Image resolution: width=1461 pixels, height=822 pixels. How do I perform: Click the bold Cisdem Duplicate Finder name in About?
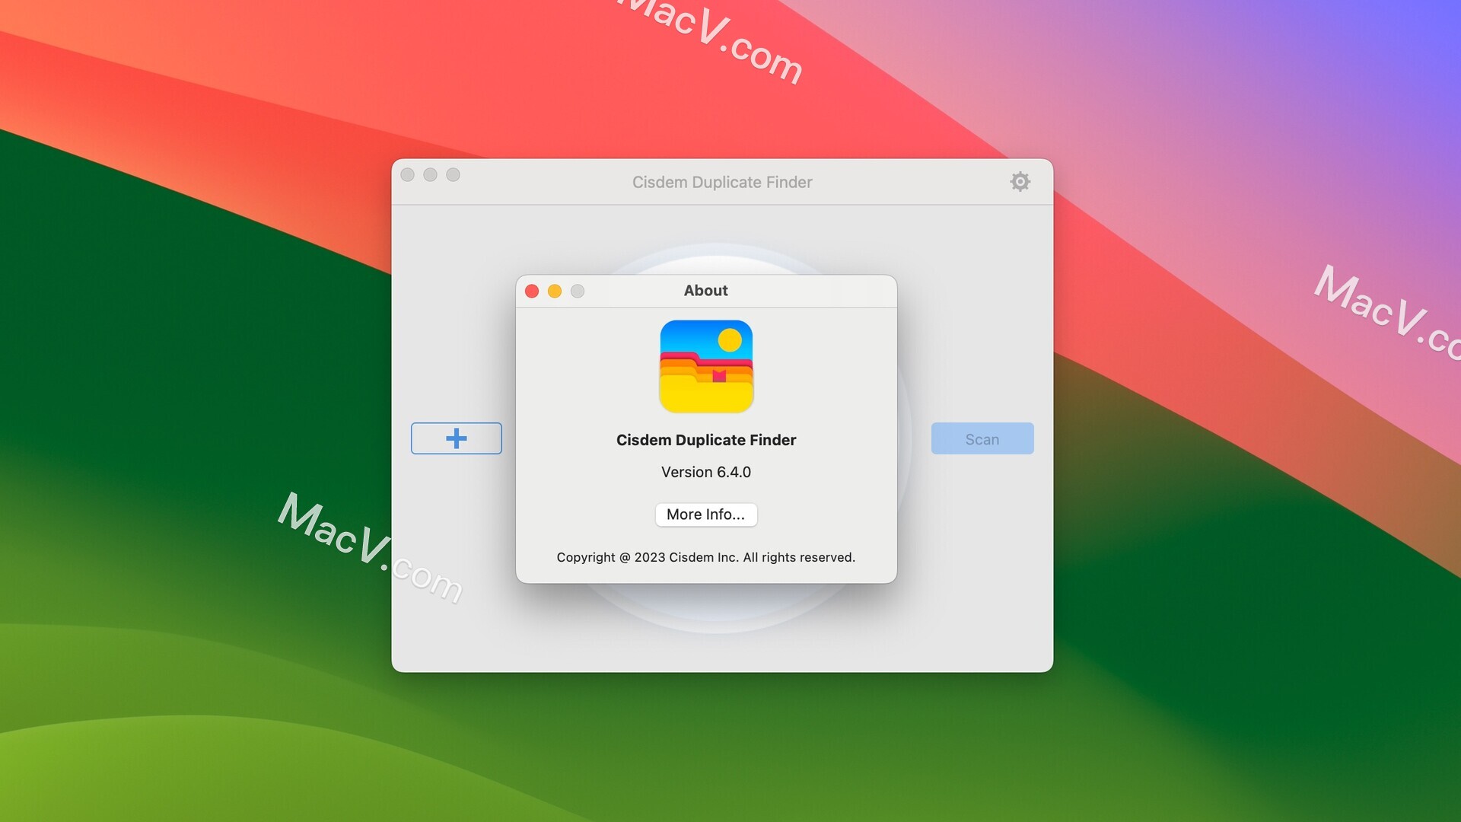pyautogui.click(x=706, y=440)
